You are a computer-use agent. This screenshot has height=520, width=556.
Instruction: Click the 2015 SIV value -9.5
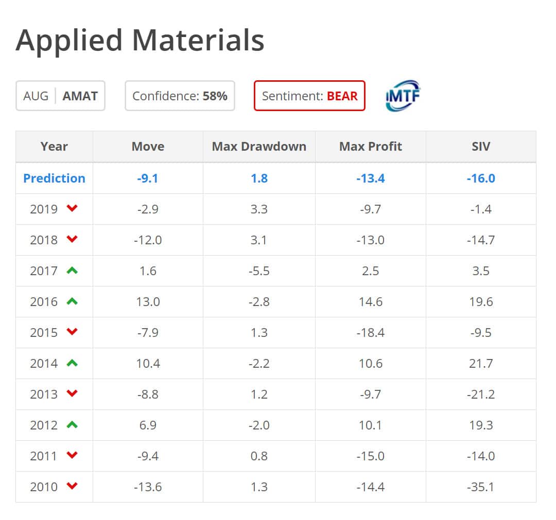tap(481, 333)
